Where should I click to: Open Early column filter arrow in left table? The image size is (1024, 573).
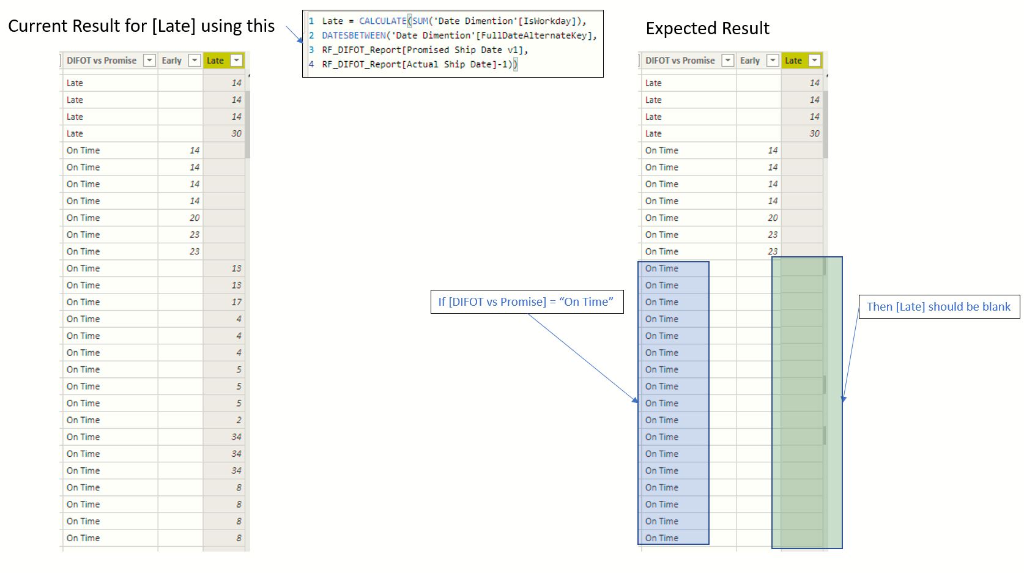click(195, 60)
